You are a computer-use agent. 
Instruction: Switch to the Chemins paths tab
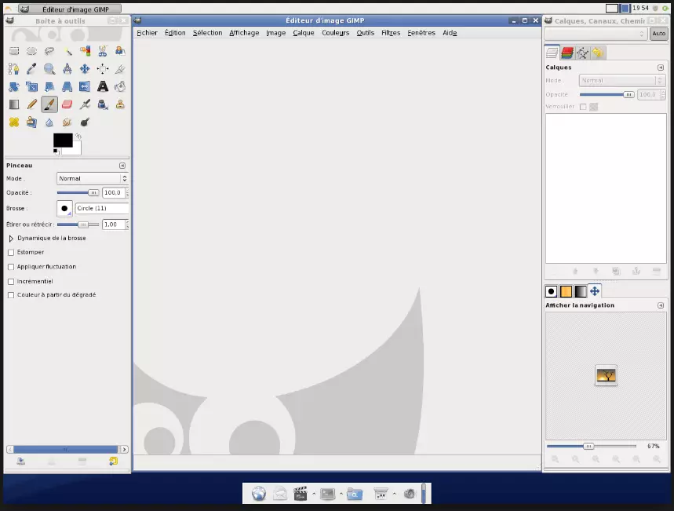[x=582, y=53]
